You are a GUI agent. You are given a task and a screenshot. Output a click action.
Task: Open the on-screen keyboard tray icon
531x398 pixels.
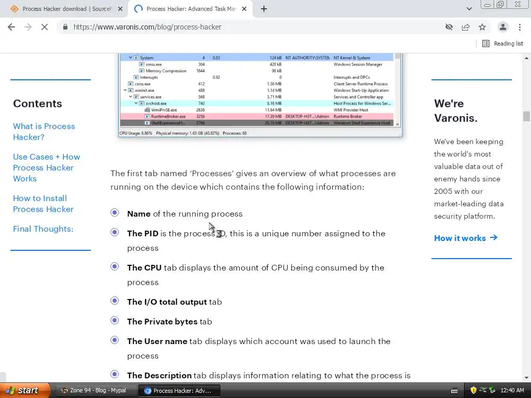(454, 391)
